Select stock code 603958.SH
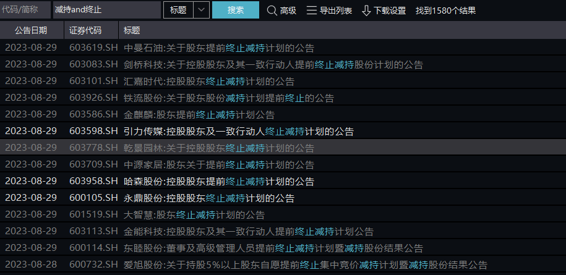566x275 pixels. click(x=93, y=181)
